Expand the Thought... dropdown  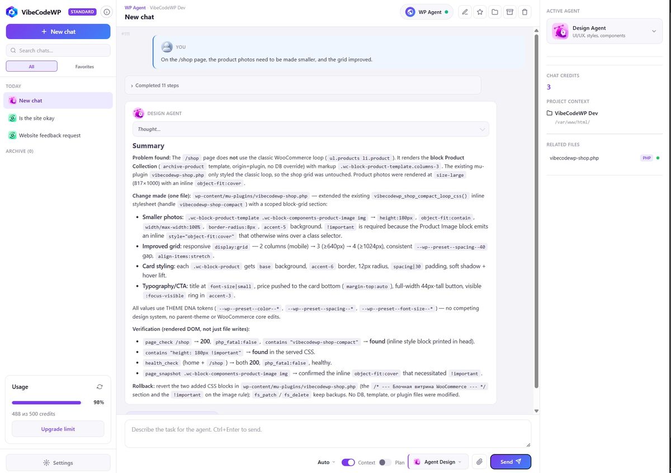pos(310,129)
